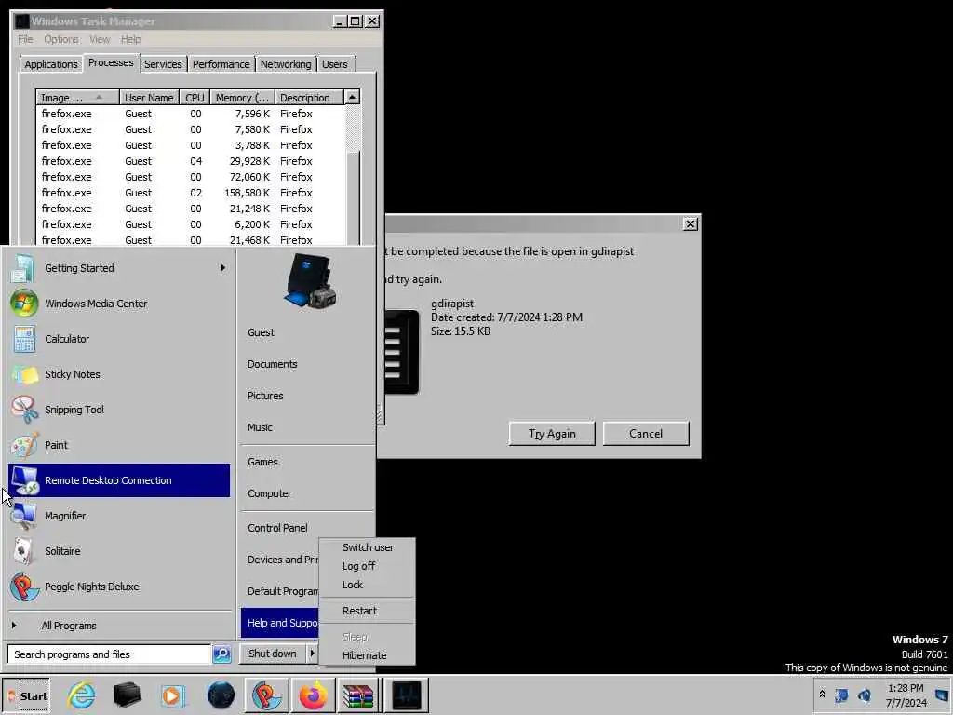Switch to Firefox on the taskbar
The height and width of the screenshot is (715, 953).
coord(313,695)
